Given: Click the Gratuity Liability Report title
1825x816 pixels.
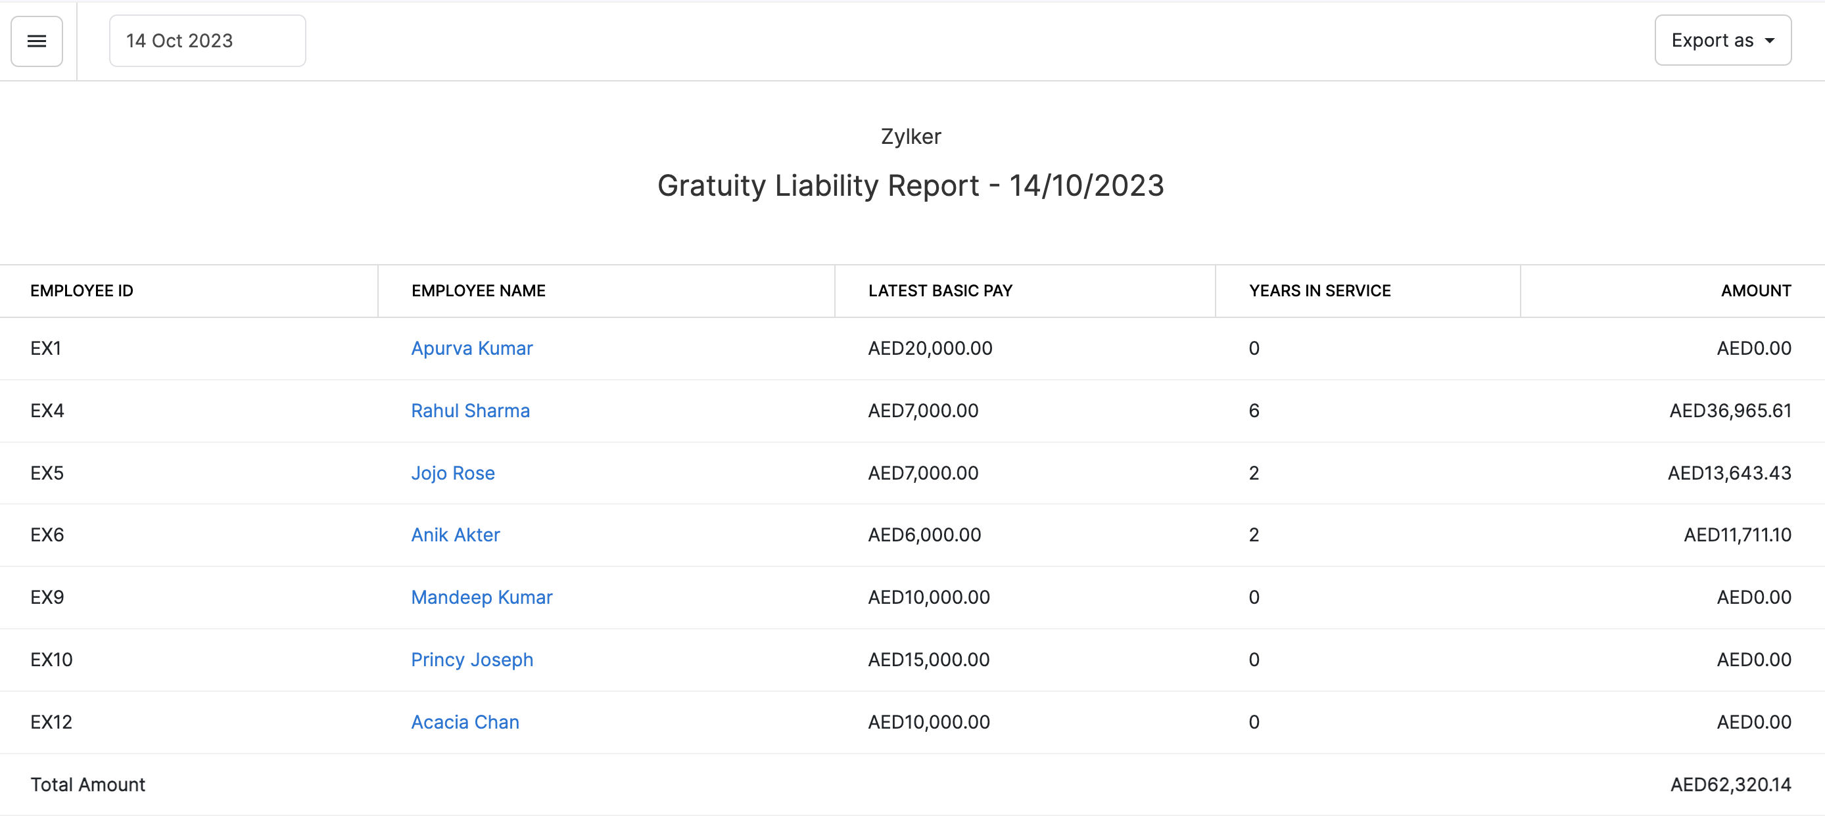Looking at the screenshot, I should pyautogui.click(x=911, y=185).
